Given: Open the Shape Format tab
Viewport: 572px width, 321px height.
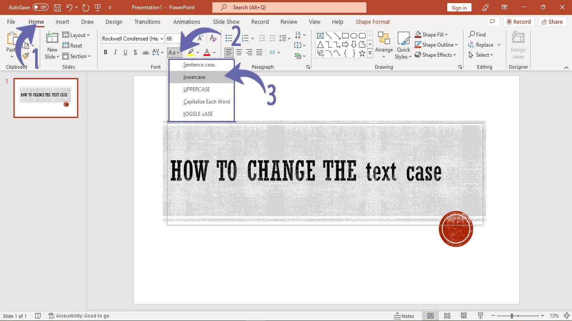Looking at the screenshot, I should [x=373, y=22].
